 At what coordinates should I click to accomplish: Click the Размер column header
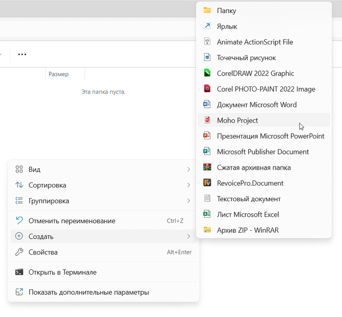click(x=65, y=74)
